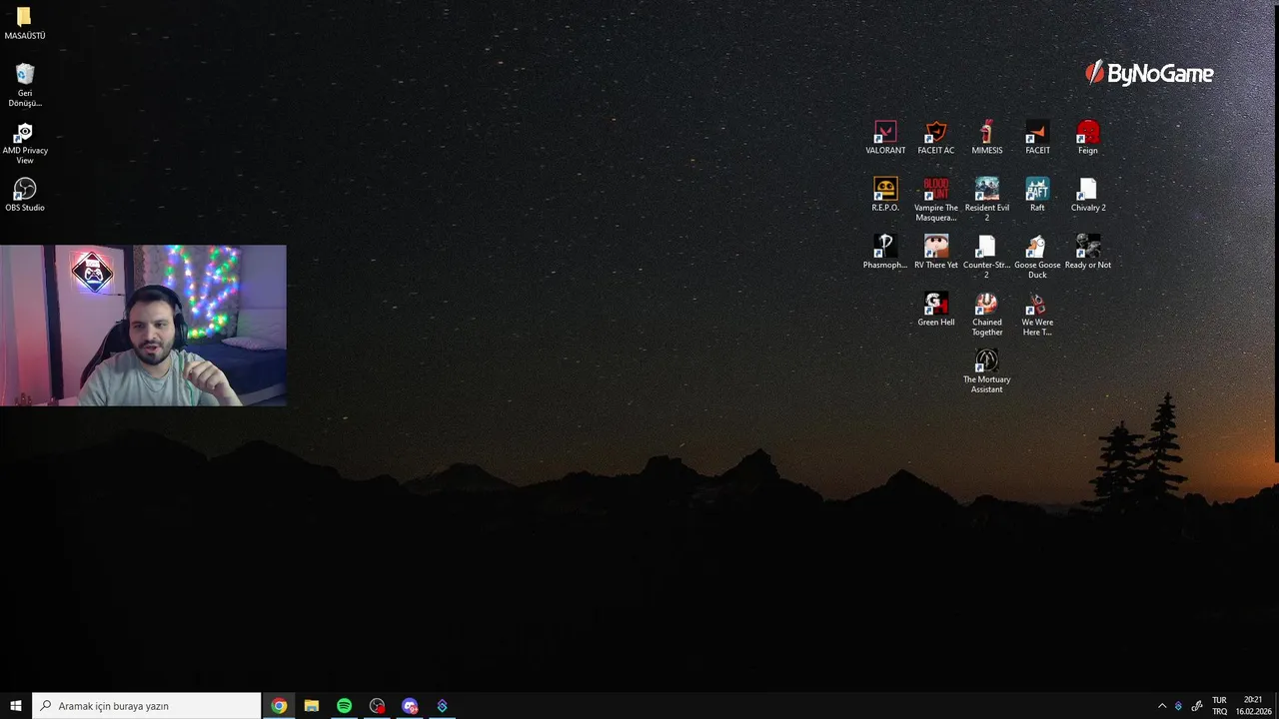Expand the hidden system tray icons
1279x719 pixels.
click(1162, 706)
